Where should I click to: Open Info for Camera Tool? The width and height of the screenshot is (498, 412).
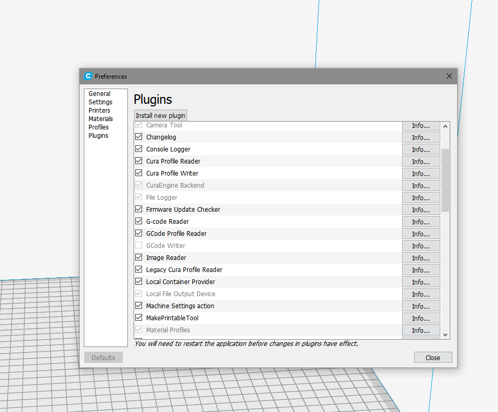(421, 126)
